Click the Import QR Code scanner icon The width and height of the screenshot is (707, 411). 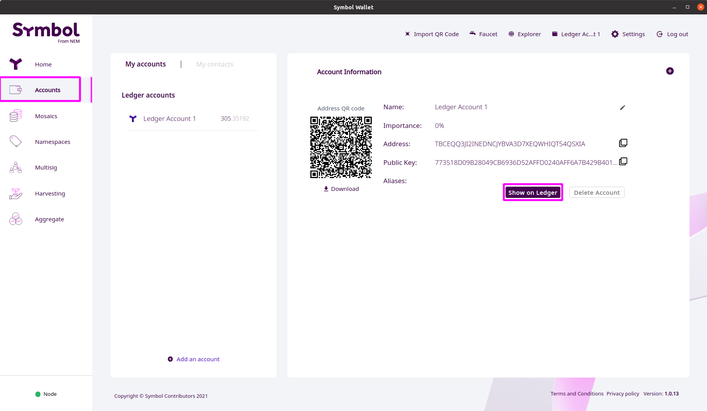pos(407,34)
